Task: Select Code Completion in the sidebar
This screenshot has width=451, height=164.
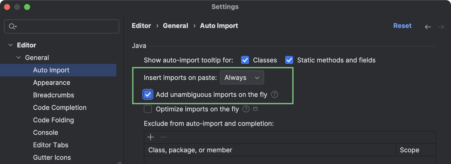Action: tap(60, 108)
